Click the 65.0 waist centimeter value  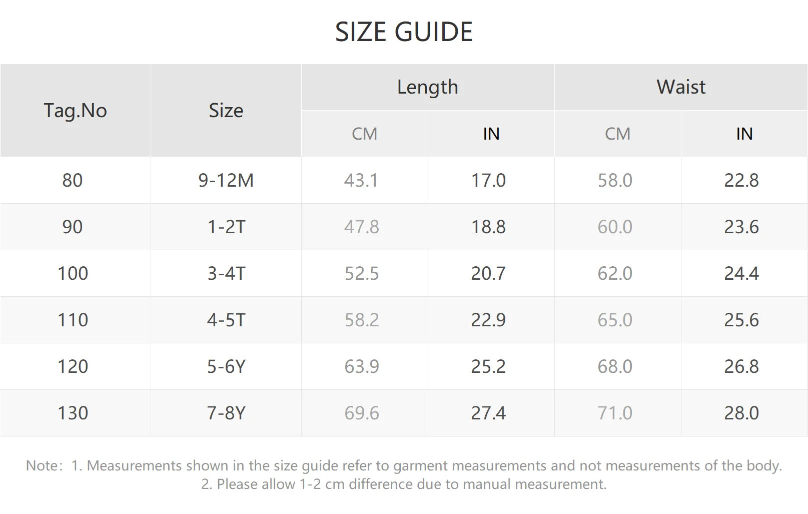(x=615, y=320)
